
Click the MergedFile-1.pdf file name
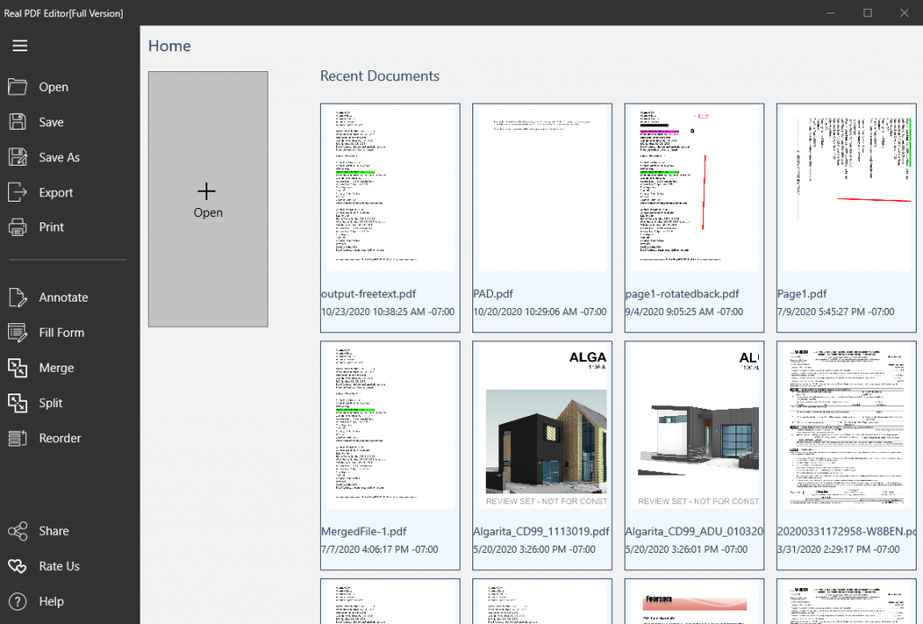click(x=364, y=531)
